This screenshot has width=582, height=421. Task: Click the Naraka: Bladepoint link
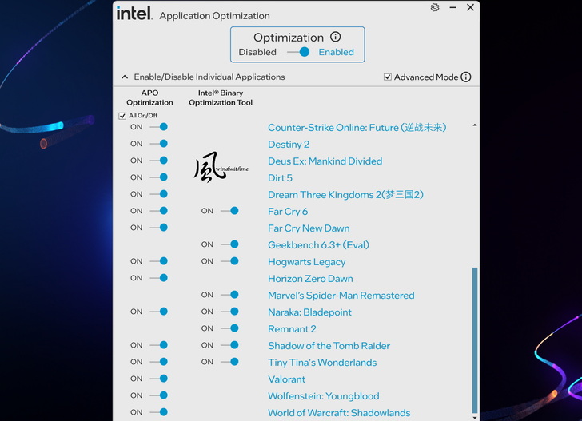coord(309,312)
